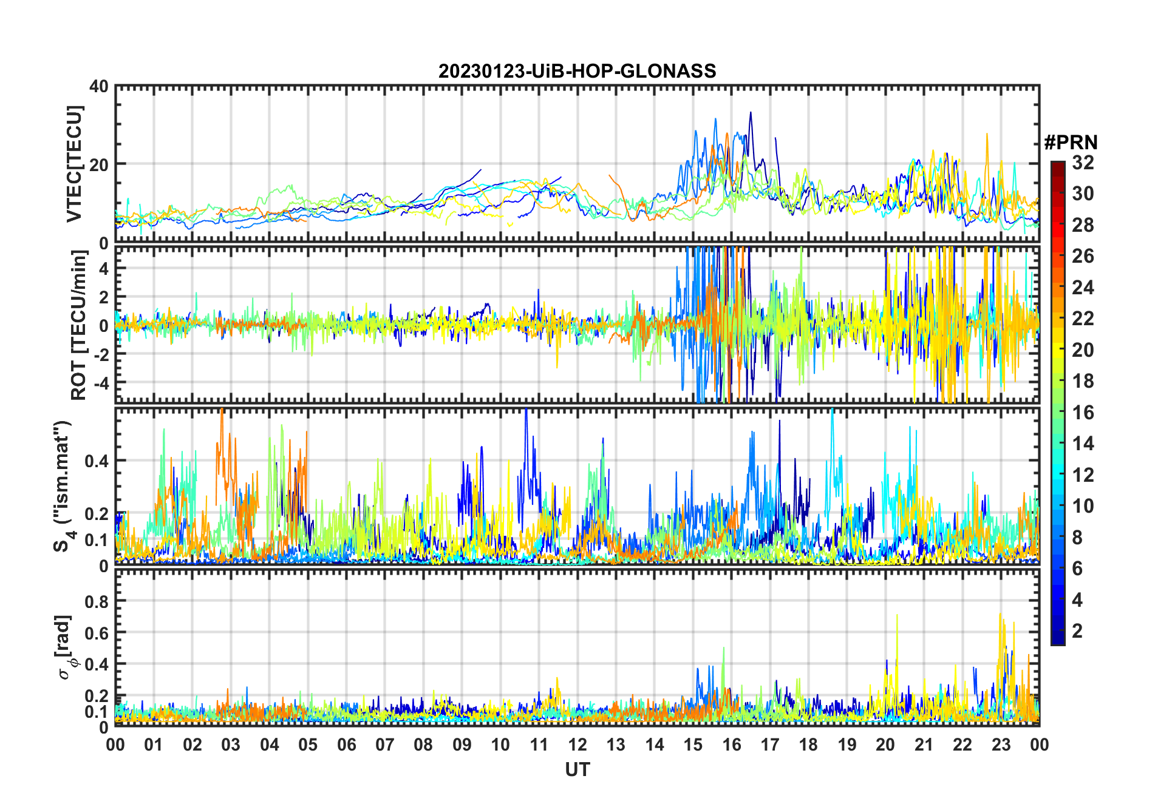The image size is (1155, 807).
Task: Click hour tick "22" on the UT axis
Action: 962,745
